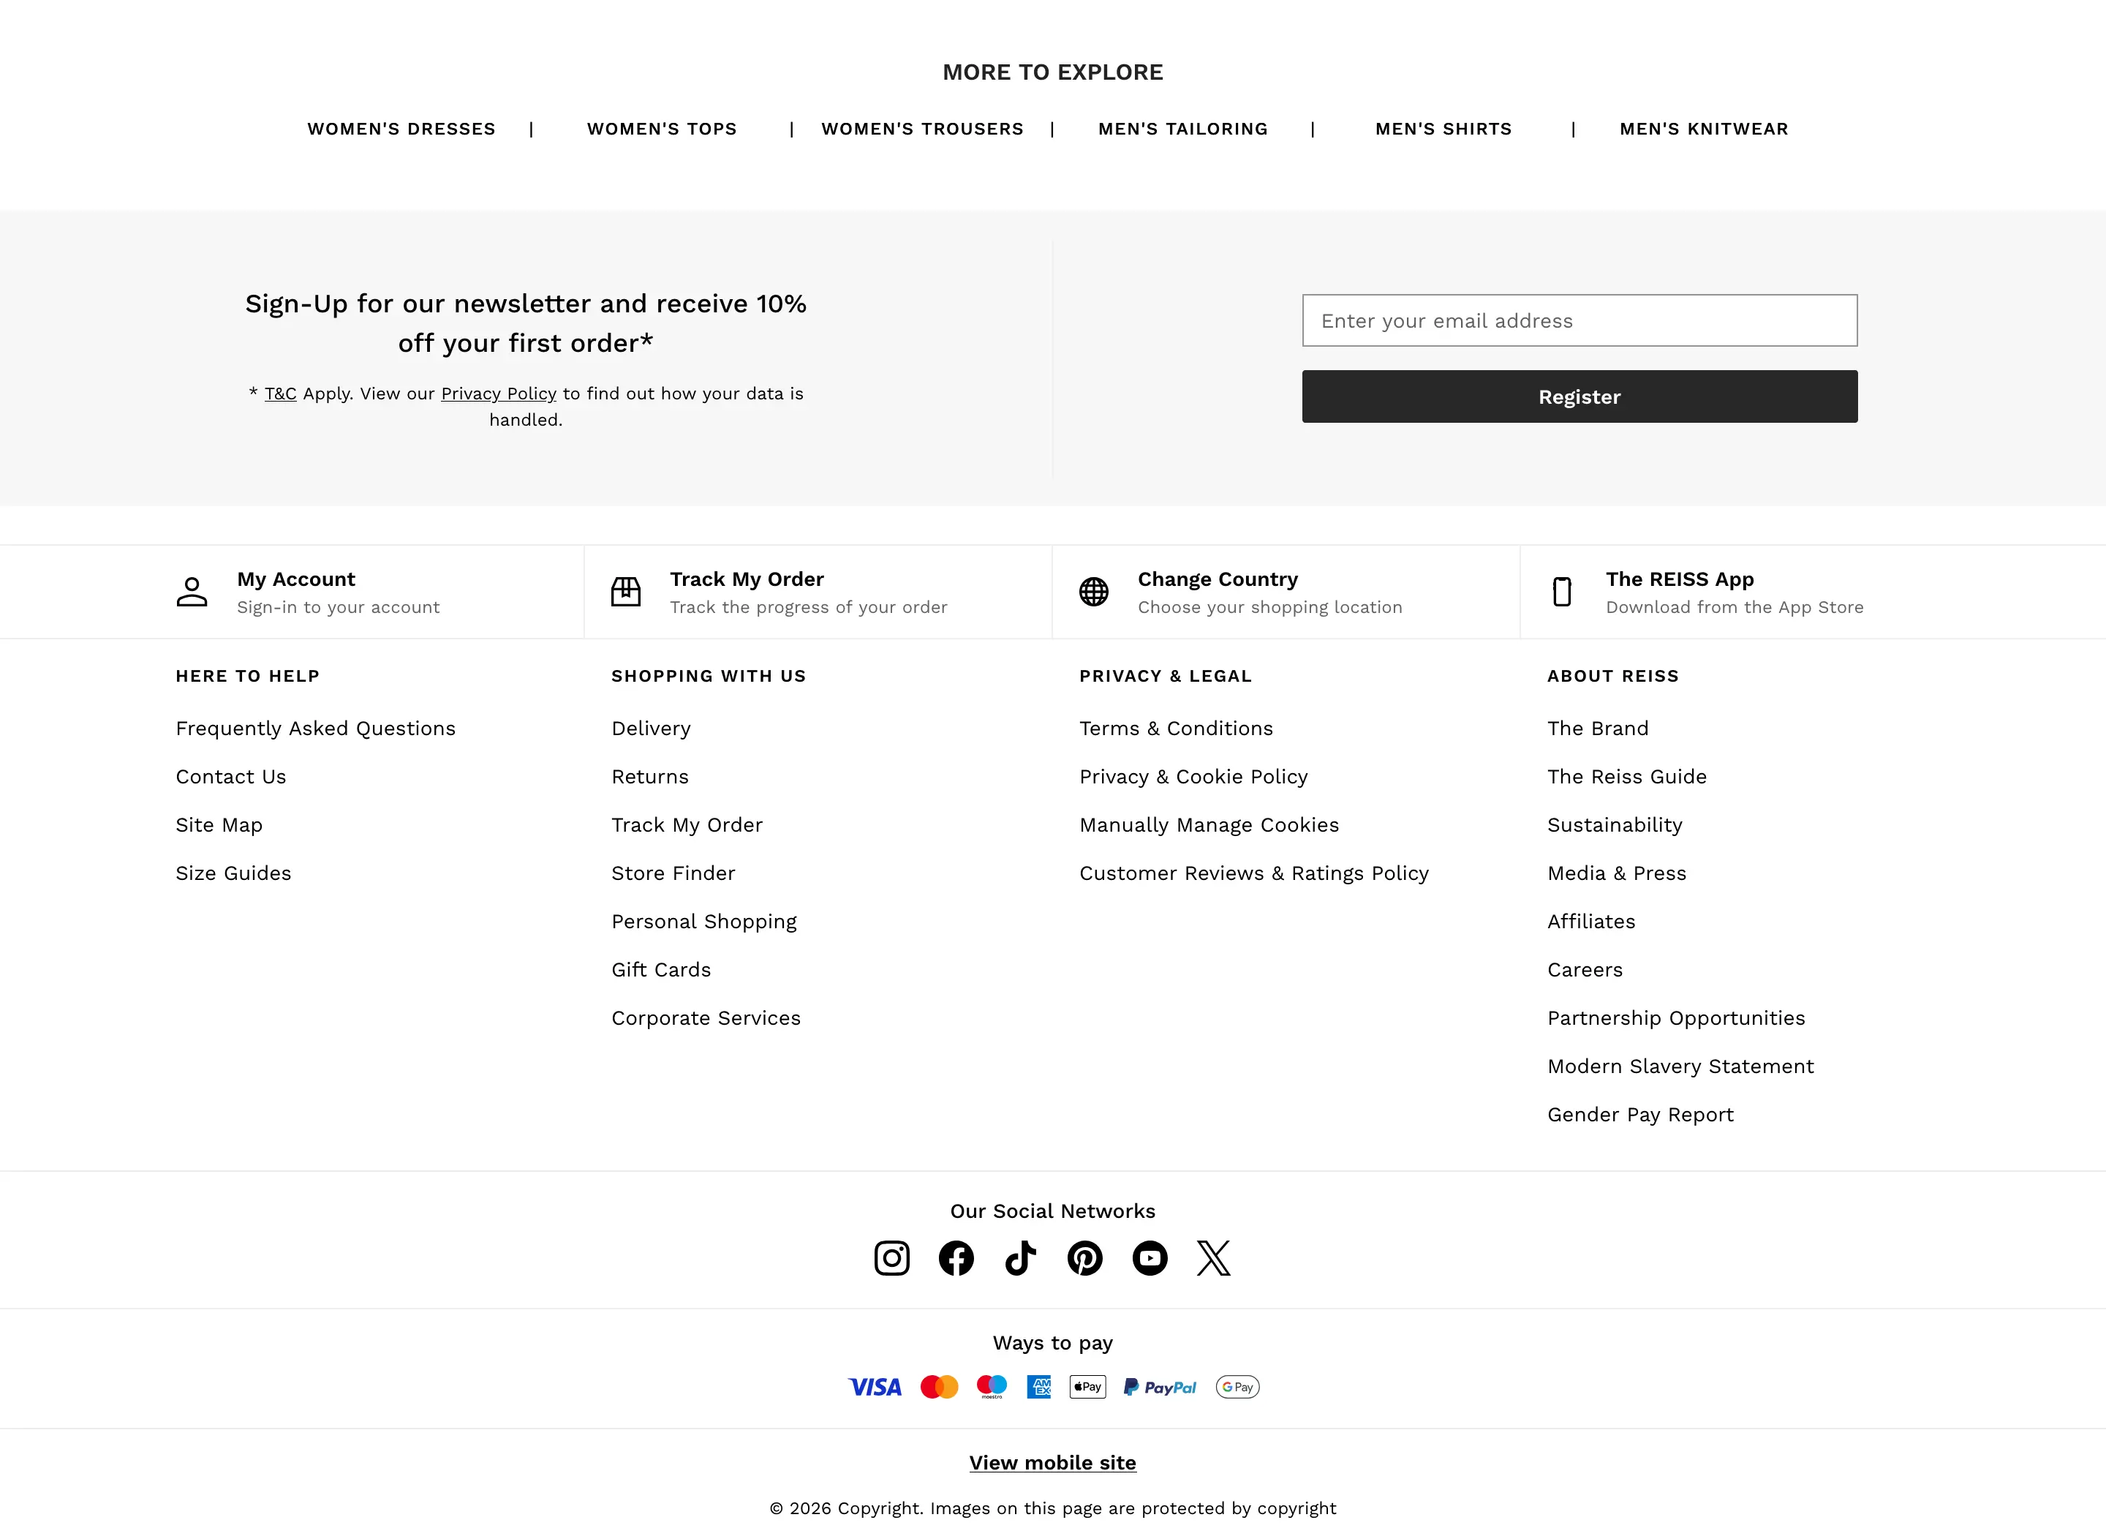Open Reiss TikTok social icon
The height and width of the screenshot is (1539, 2106).
coord(1021,1257)
